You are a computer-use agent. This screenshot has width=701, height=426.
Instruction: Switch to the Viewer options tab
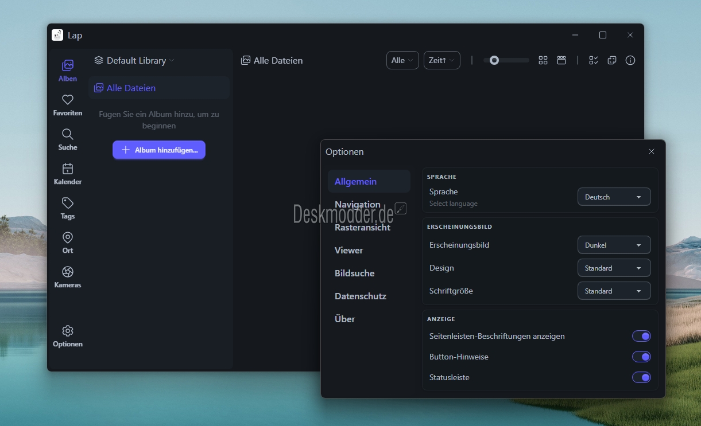coord(349,250)
